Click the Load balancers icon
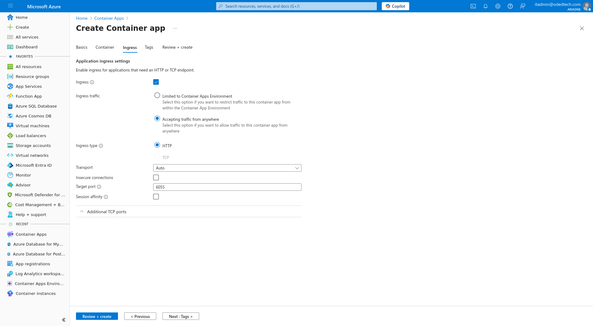This screenshot has height=326, width=593. point(10,136)
